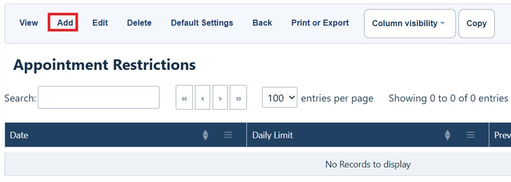
Task: Go to next page arrow
Action: 220,98
